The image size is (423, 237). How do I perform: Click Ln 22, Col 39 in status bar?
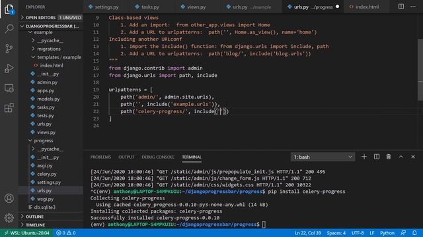[307, 233]
